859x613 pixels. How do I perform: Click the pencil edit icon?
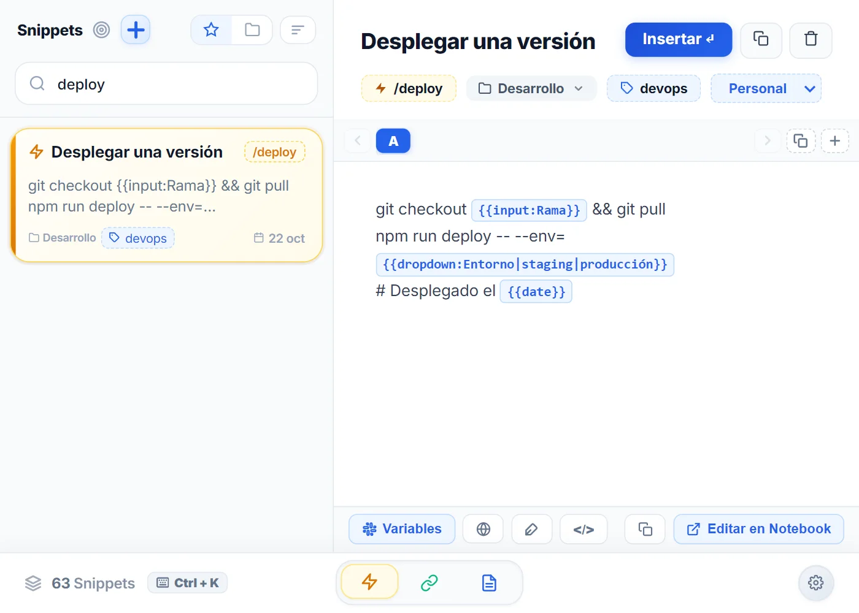531,529
